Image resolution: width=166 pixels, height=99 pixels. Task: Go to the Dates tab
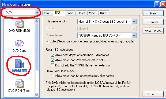[81, 13]
